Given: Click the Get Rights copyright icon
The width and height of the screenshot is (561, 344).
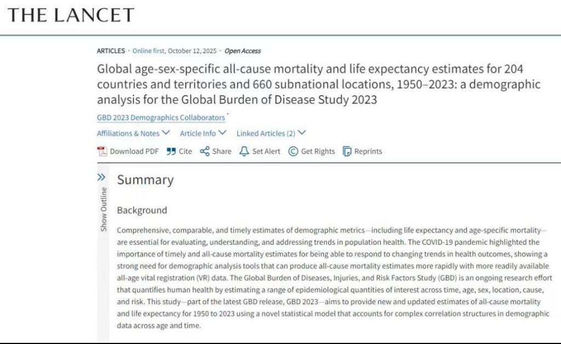Looking at the screenshot, I should coord(293,151).
